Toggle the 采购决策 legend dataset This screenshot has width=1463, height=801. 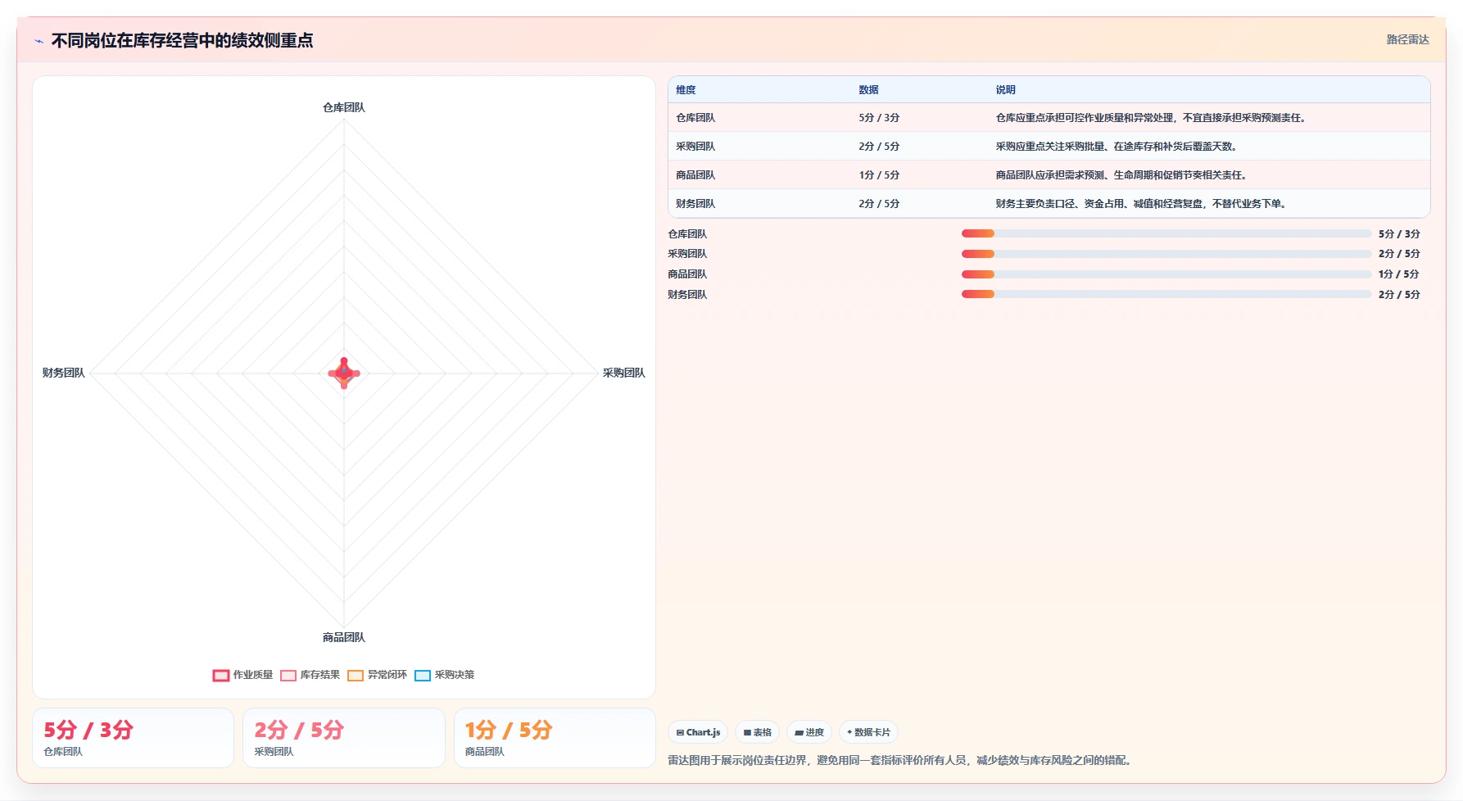click(444, 675)
